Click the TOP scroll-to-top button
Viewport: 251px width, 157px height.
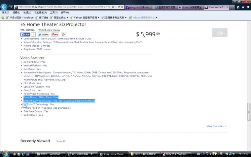[220, 32]
